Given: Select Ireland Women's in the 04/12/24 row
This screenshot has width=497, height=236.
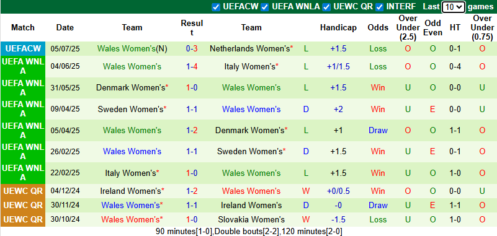Looking at the screenshot, I should pos(130,191).
